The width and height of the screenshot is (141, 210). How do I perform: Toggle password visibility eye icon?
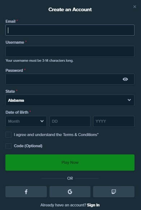(125, 79)
